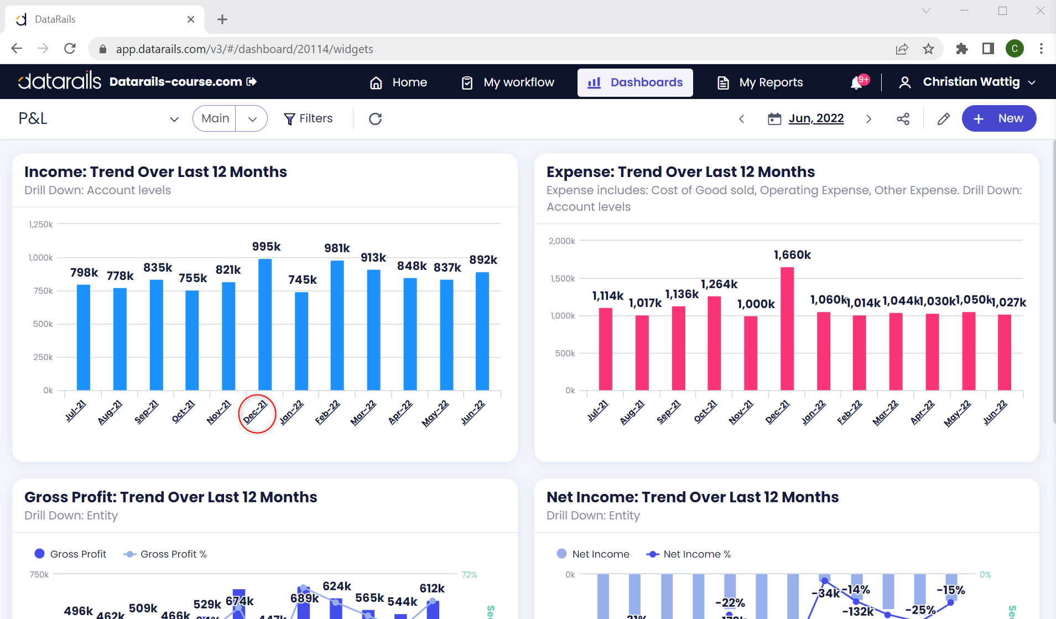Screen dimensions: 1056x619
Task: Open My Reports in navigation
Action: (760, 82)
